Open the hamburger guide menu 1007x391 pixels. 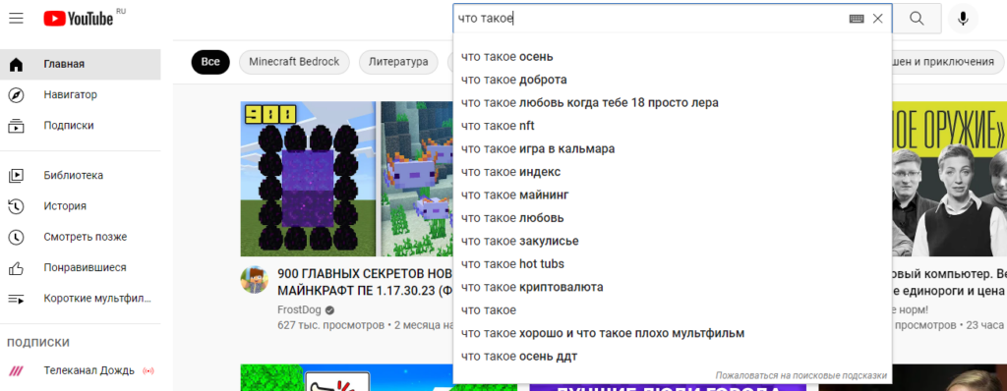tap(16, 19)
